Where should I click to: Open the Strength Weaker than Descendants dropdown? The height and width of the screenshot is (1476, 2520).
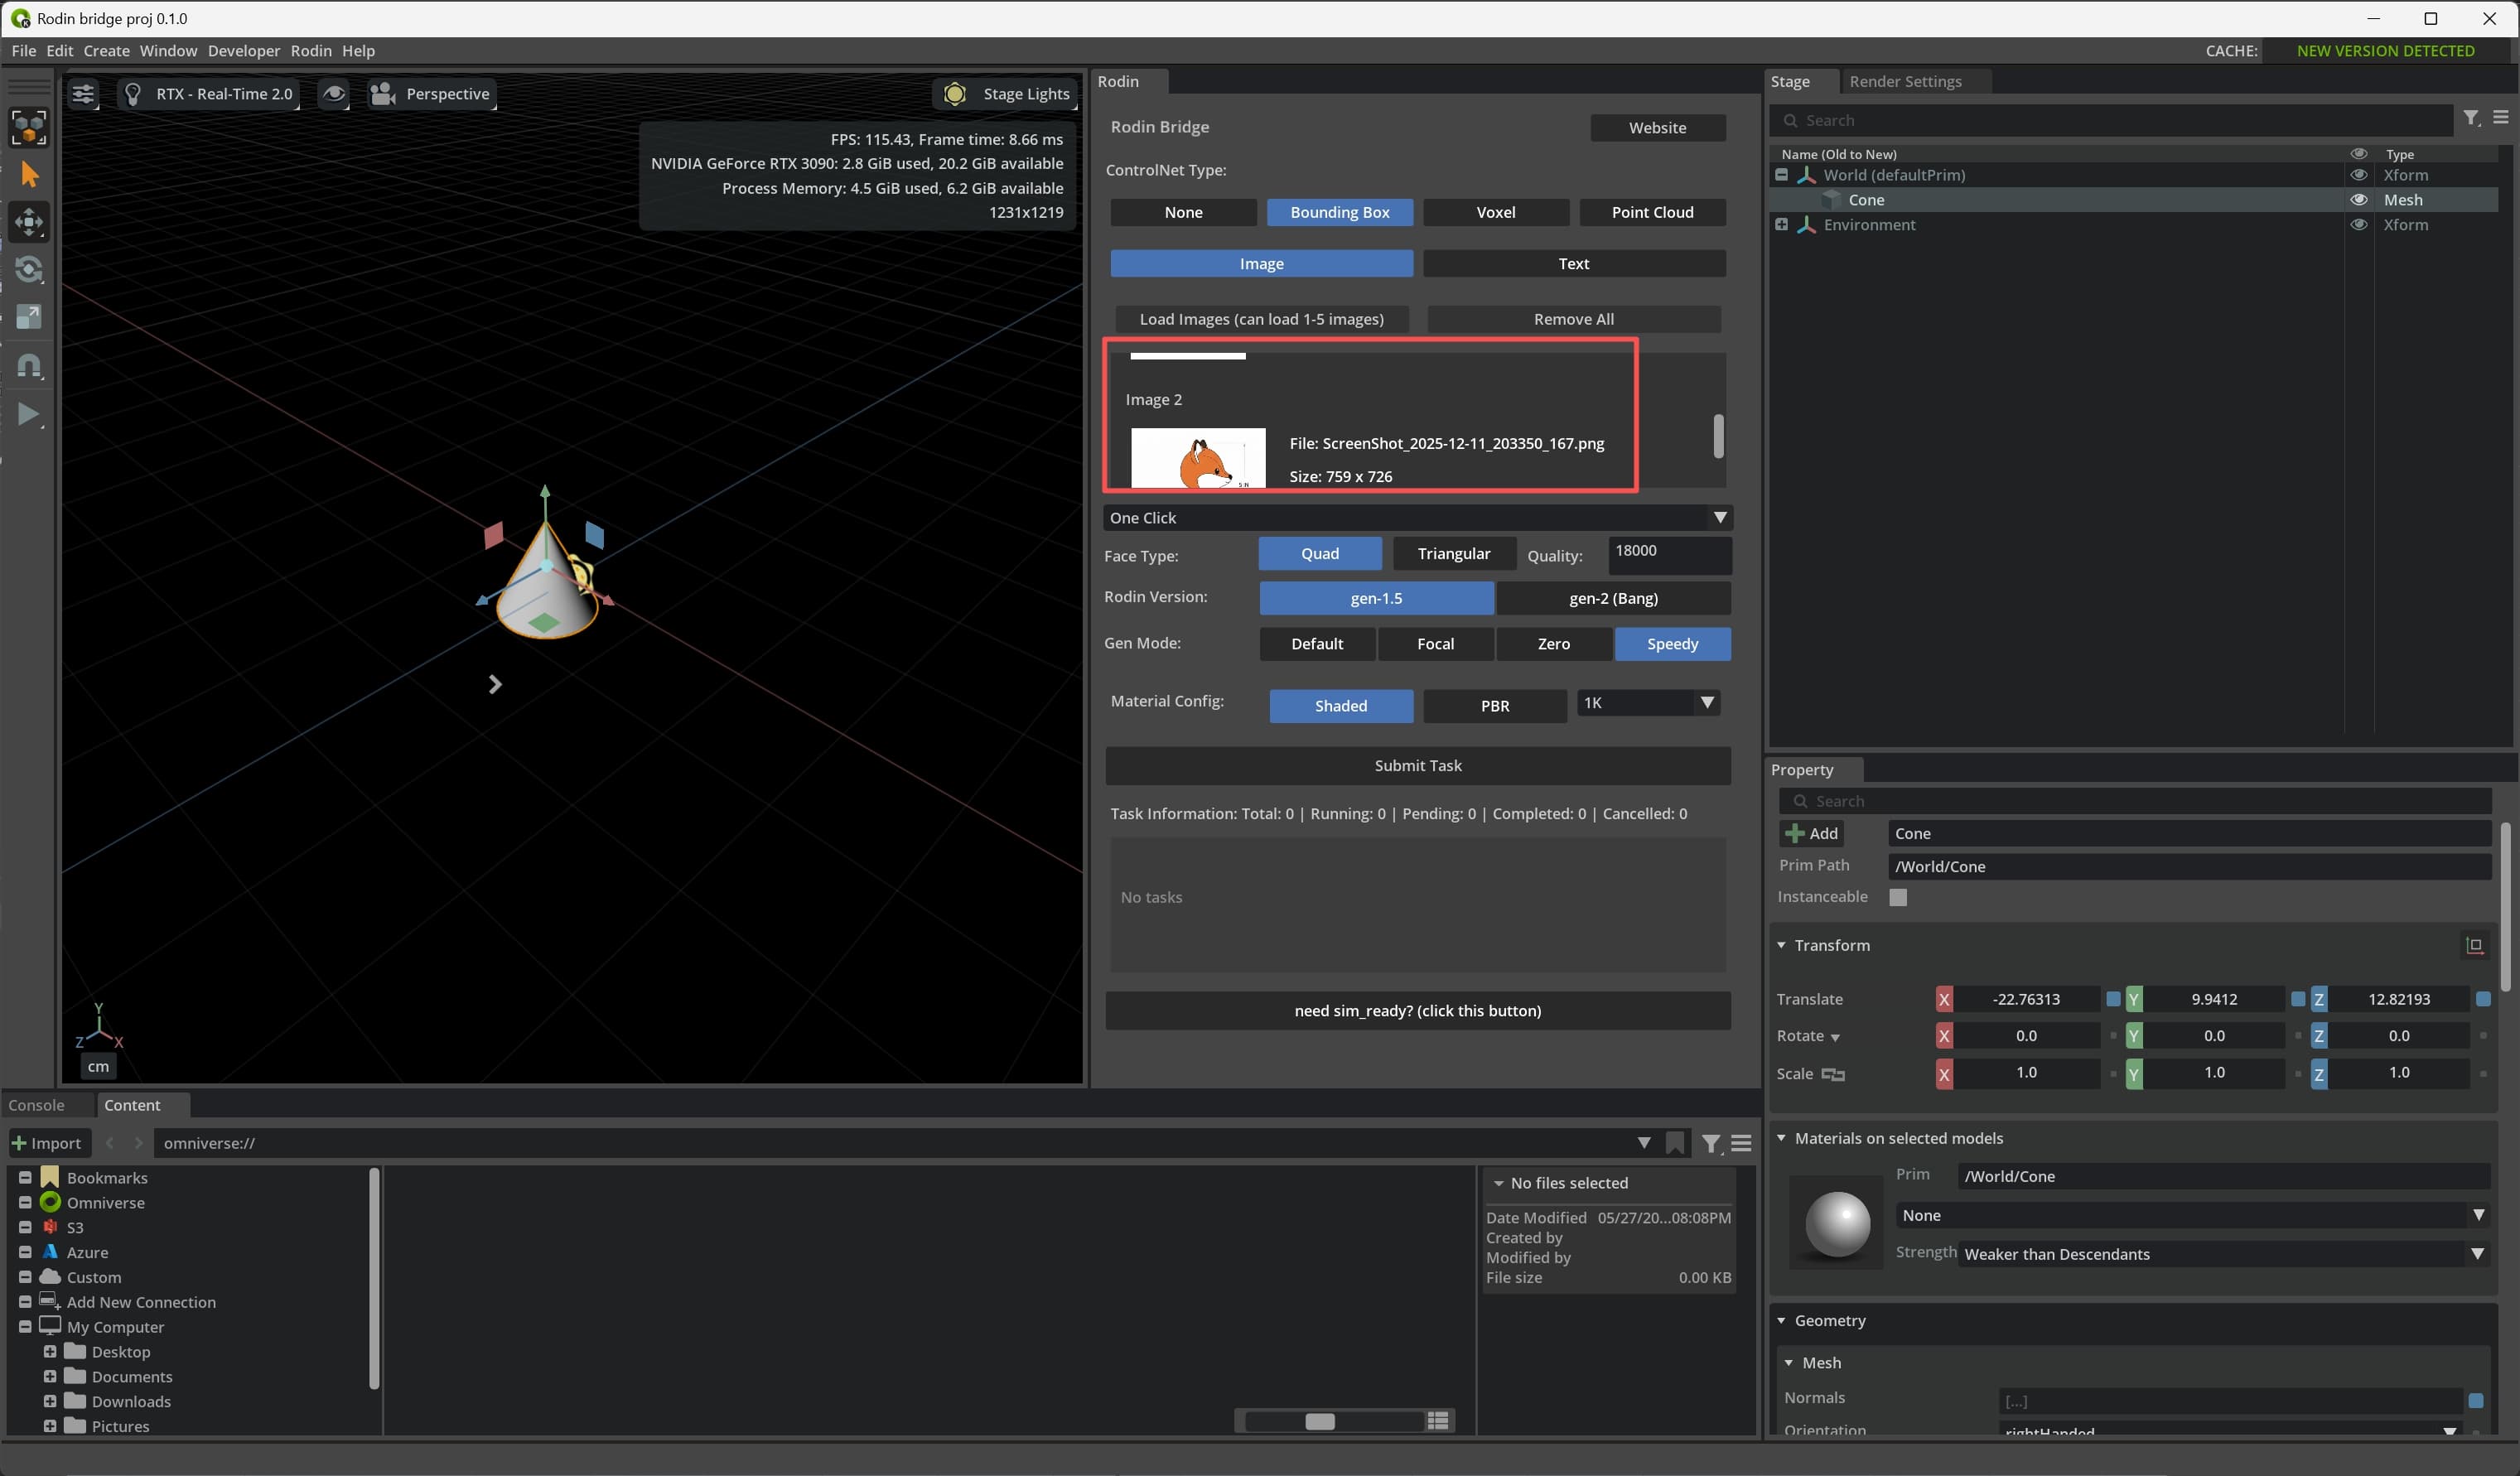(2224, 1254)
